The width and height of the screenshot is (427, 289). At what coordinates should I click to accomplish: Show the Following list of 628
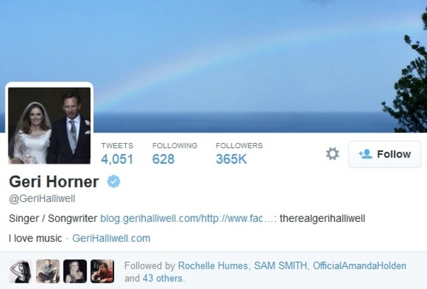(x=175, y=153)
